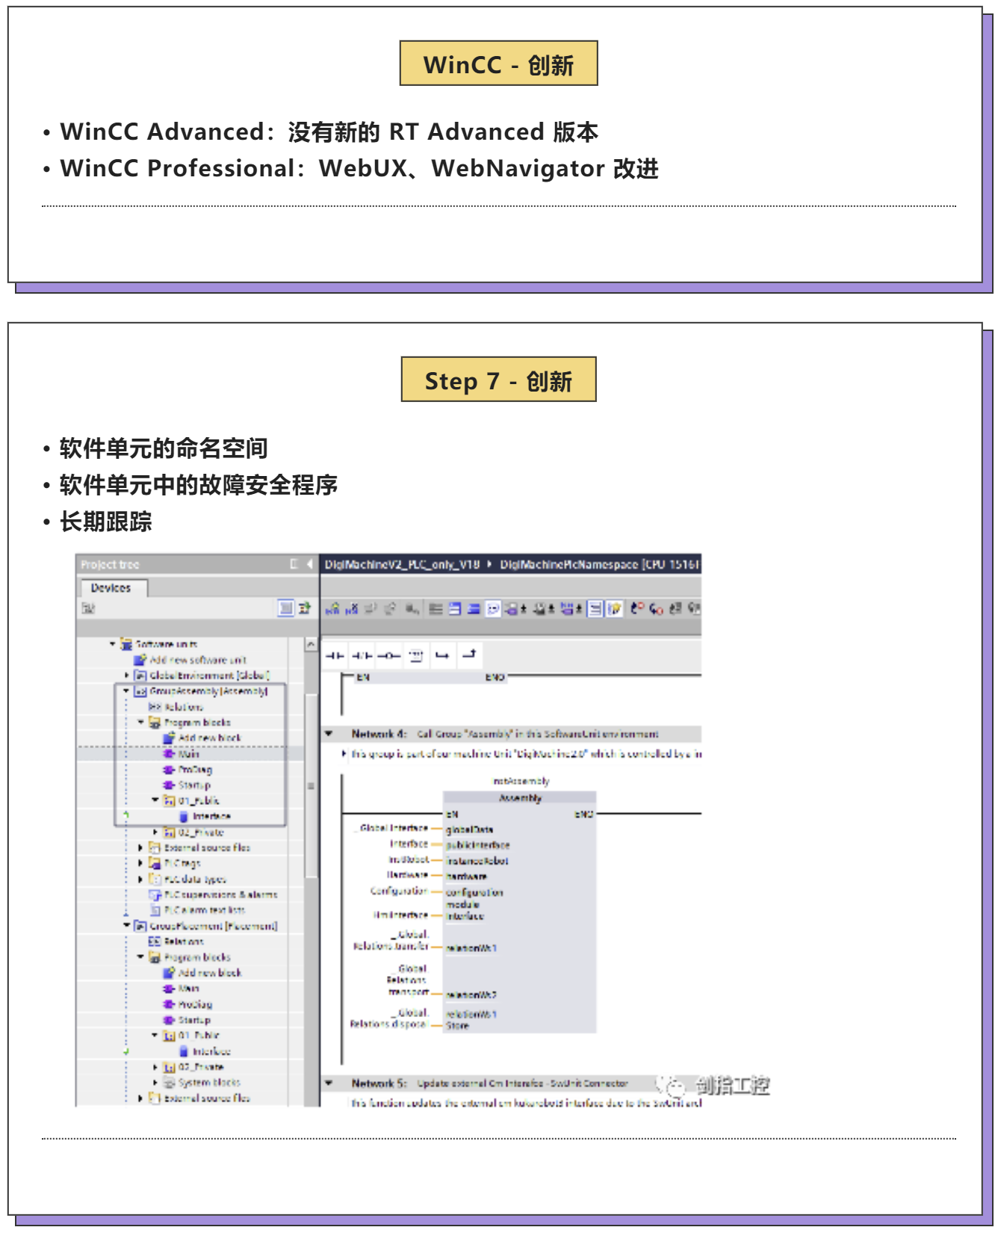Expand the PLC tags folder
This screenshot has height=1236, width=1001.
click(140, 863)
